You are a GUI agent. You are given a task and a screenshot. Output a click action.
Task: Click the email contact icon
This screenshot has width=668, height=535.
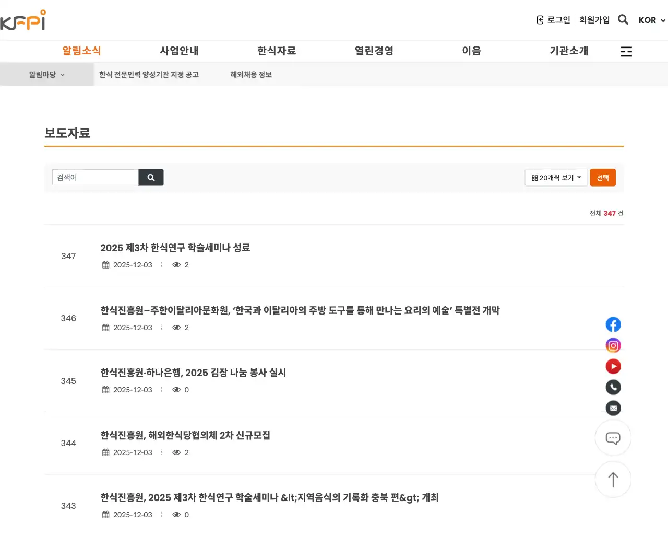[x=613, y=408]
